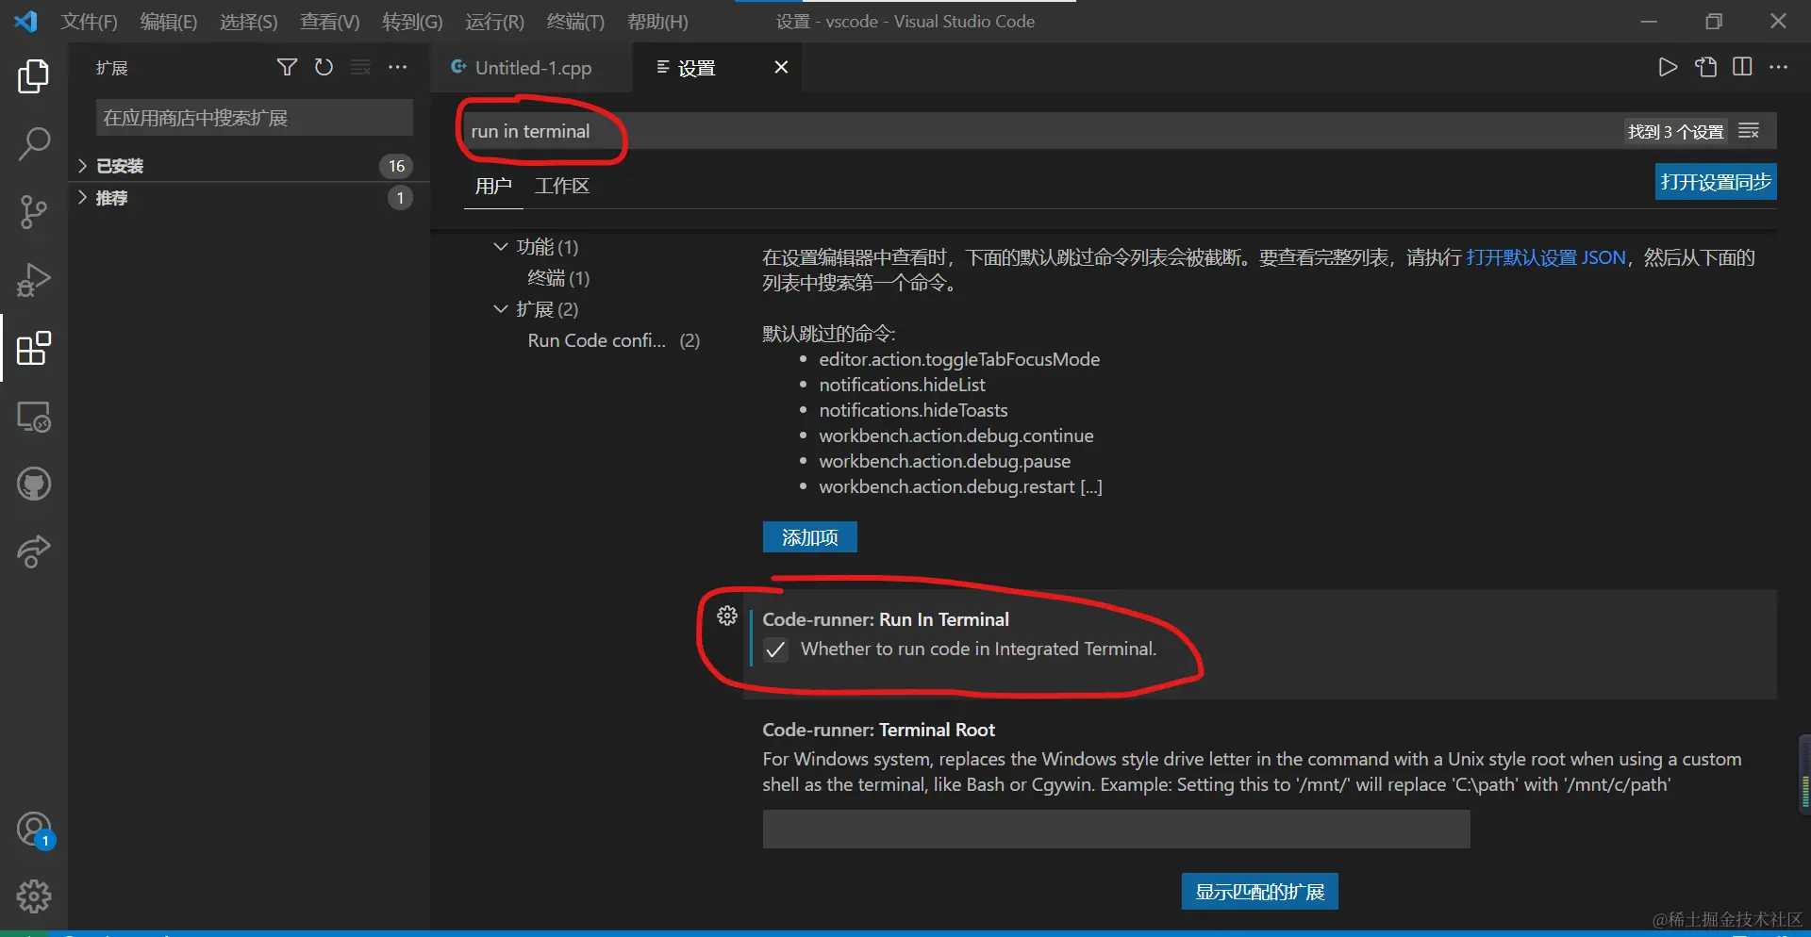
Task: Click workbench.action.debug.pause list entry
Action: point(944,461)
